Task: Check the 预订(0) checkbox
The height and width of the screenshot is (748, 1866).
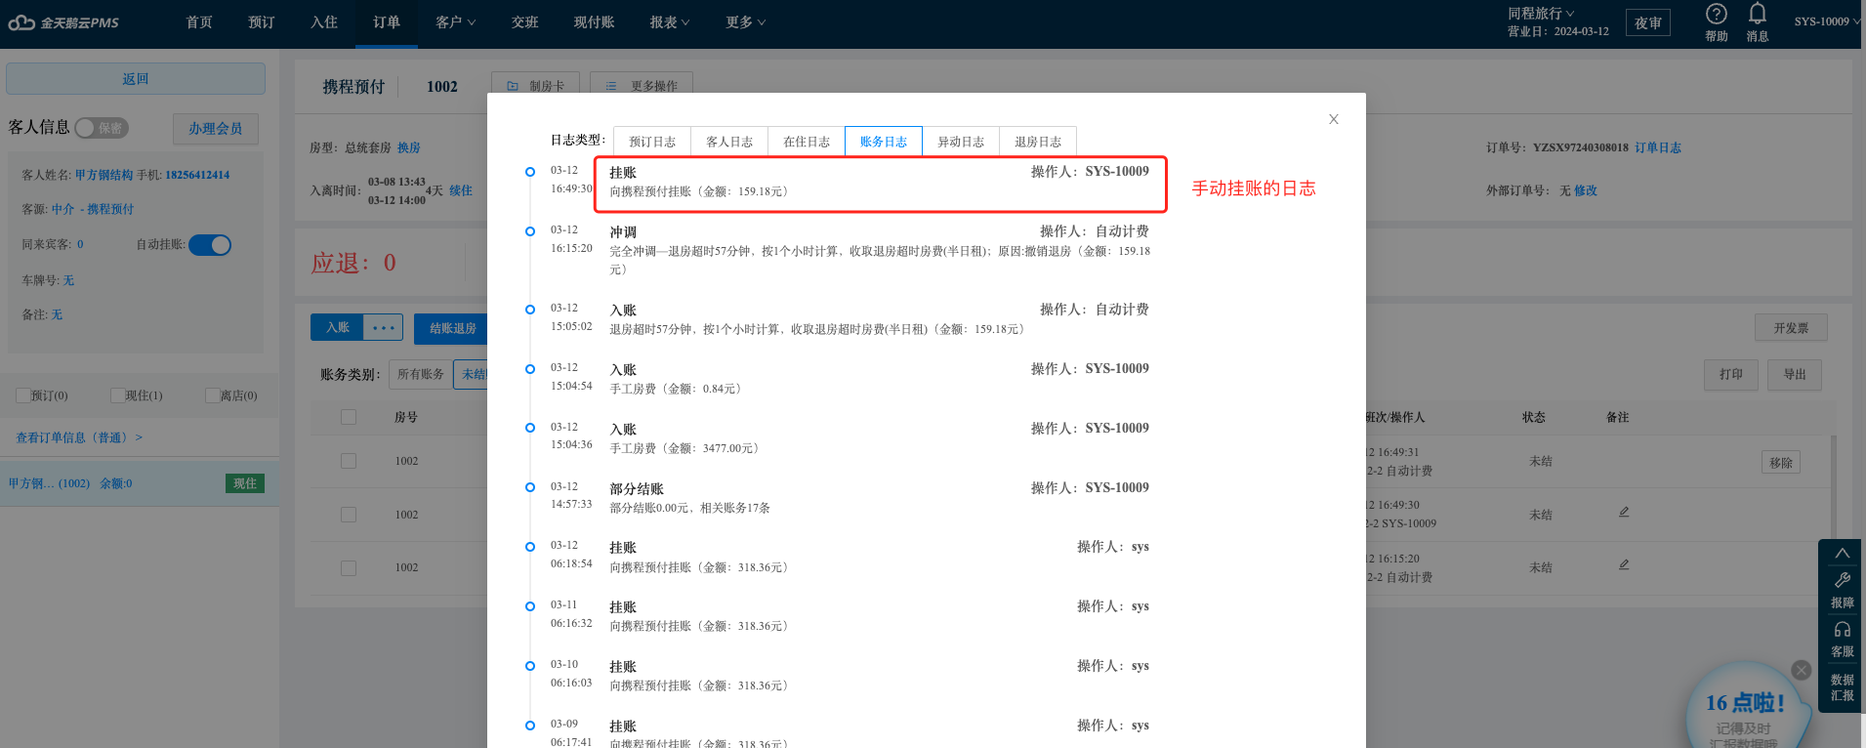Action: click(x=22, y=395)
